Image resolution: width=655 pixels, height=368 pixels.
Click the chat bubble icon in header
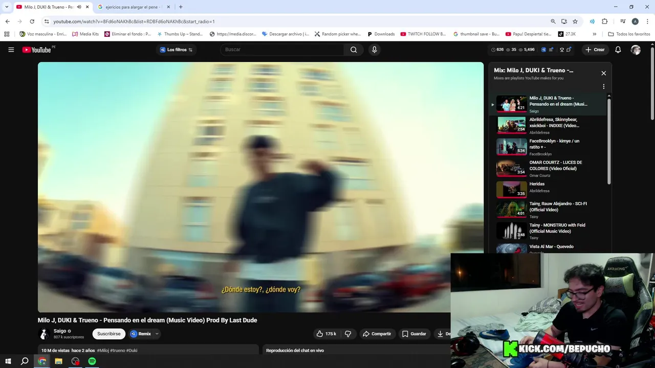click(x=569, y=50)
